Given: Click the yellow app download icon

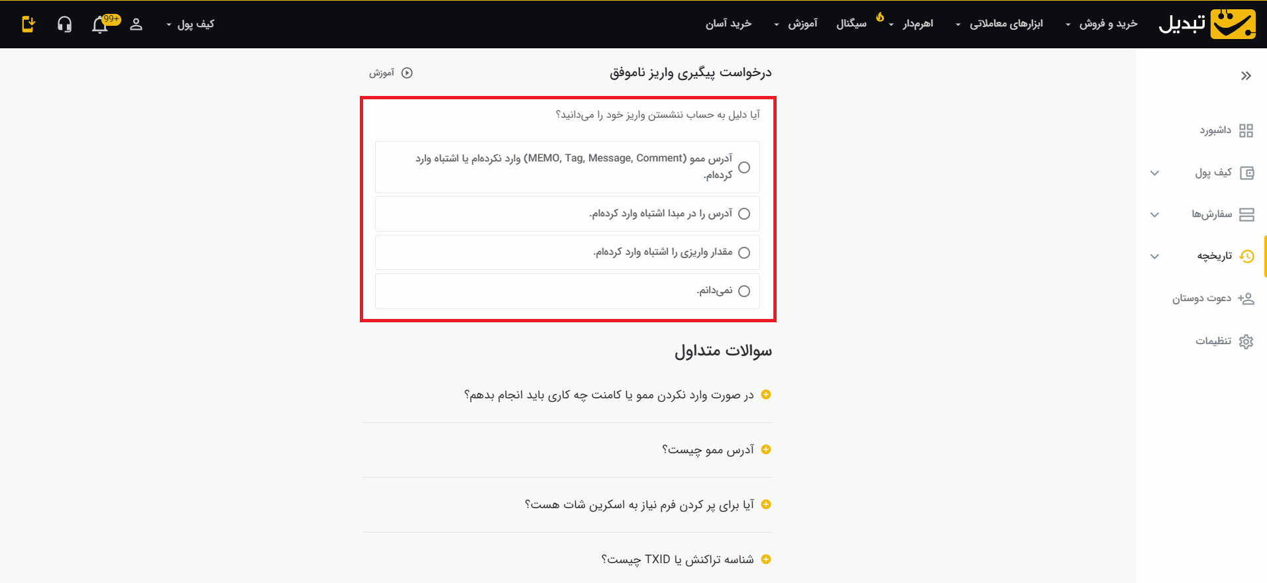Looking at the screenshot, I should 28,24.
